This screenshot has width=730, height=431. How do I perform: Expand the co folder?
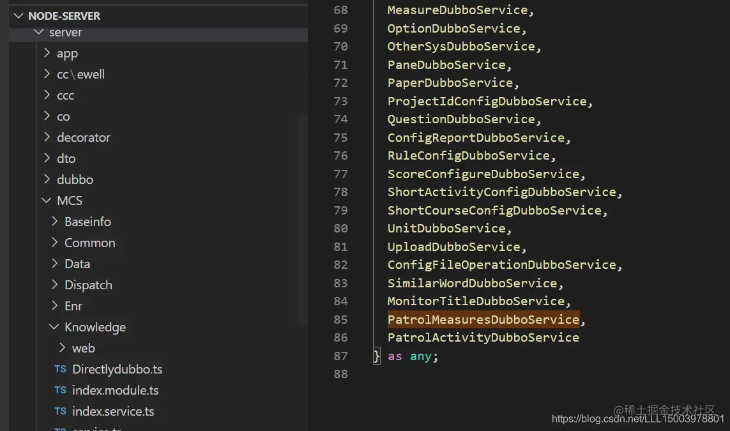coord(47,116)
